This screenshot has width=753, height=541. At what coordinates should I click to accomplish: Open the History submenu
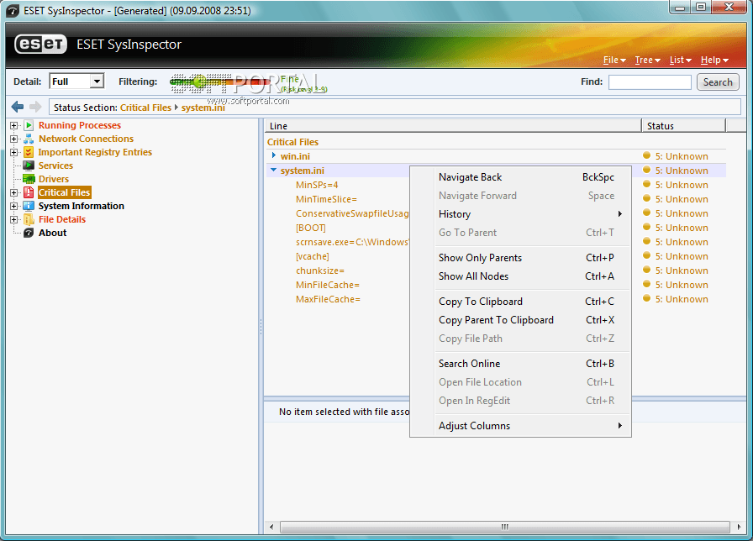(x=520, y=214)
